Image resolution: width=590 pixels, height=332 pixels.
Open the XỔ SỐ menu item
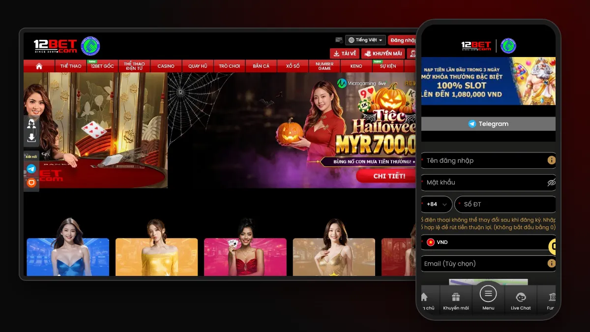293,66
